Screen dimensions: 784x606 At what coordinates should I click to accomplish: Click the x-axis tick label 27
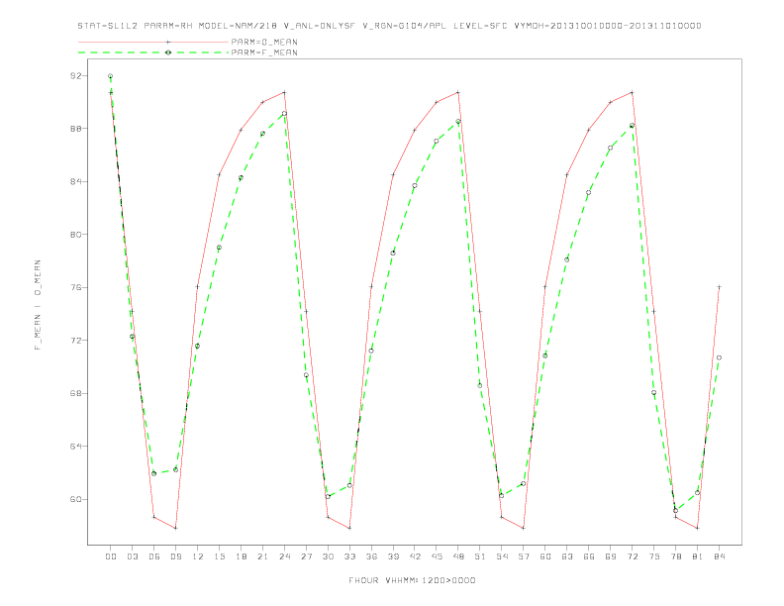pyautogui.click(x=306, y=556)
